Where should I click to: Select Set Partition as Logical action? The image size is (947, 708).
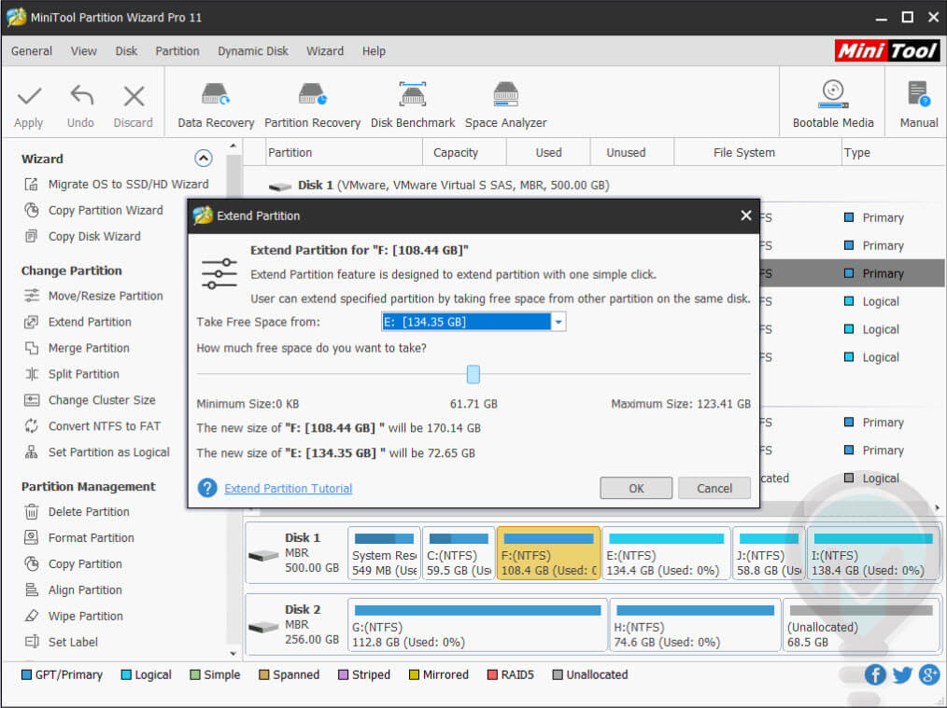96,451
